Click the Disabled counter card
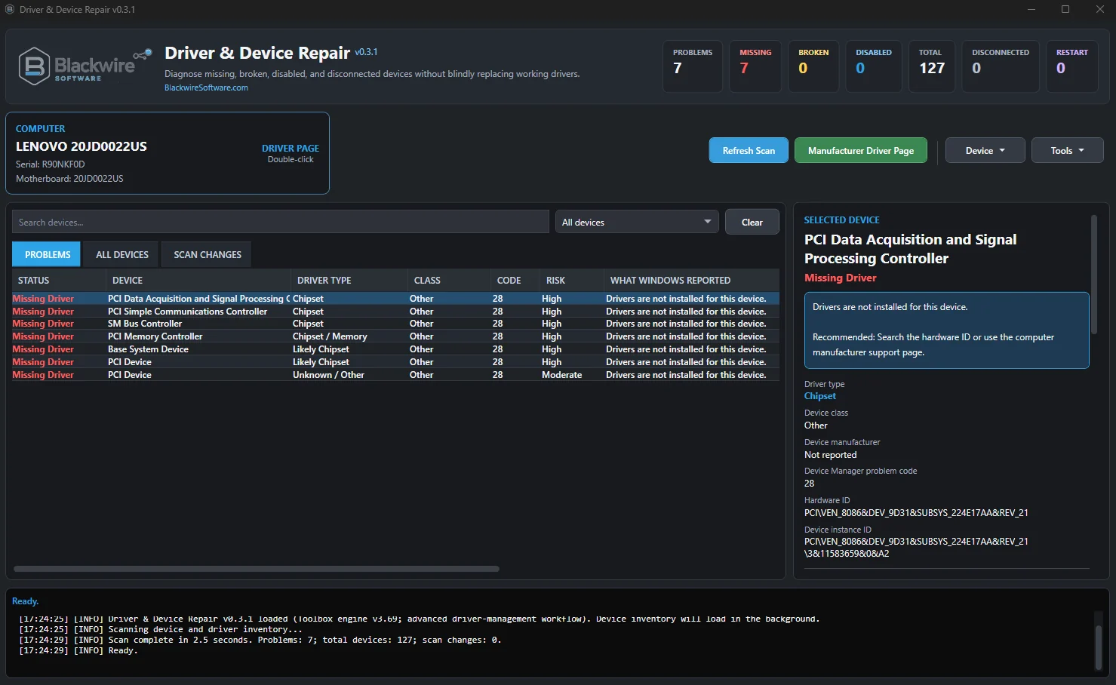 pyautogui.click(x=874, y=66)
